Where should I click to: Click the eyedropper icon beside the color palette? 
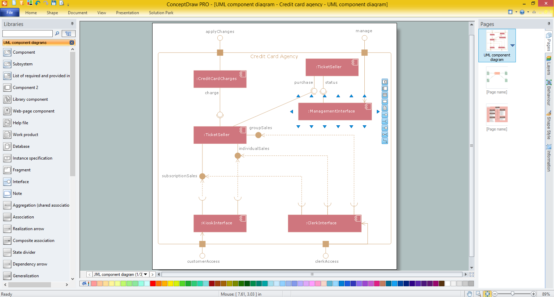84,283
